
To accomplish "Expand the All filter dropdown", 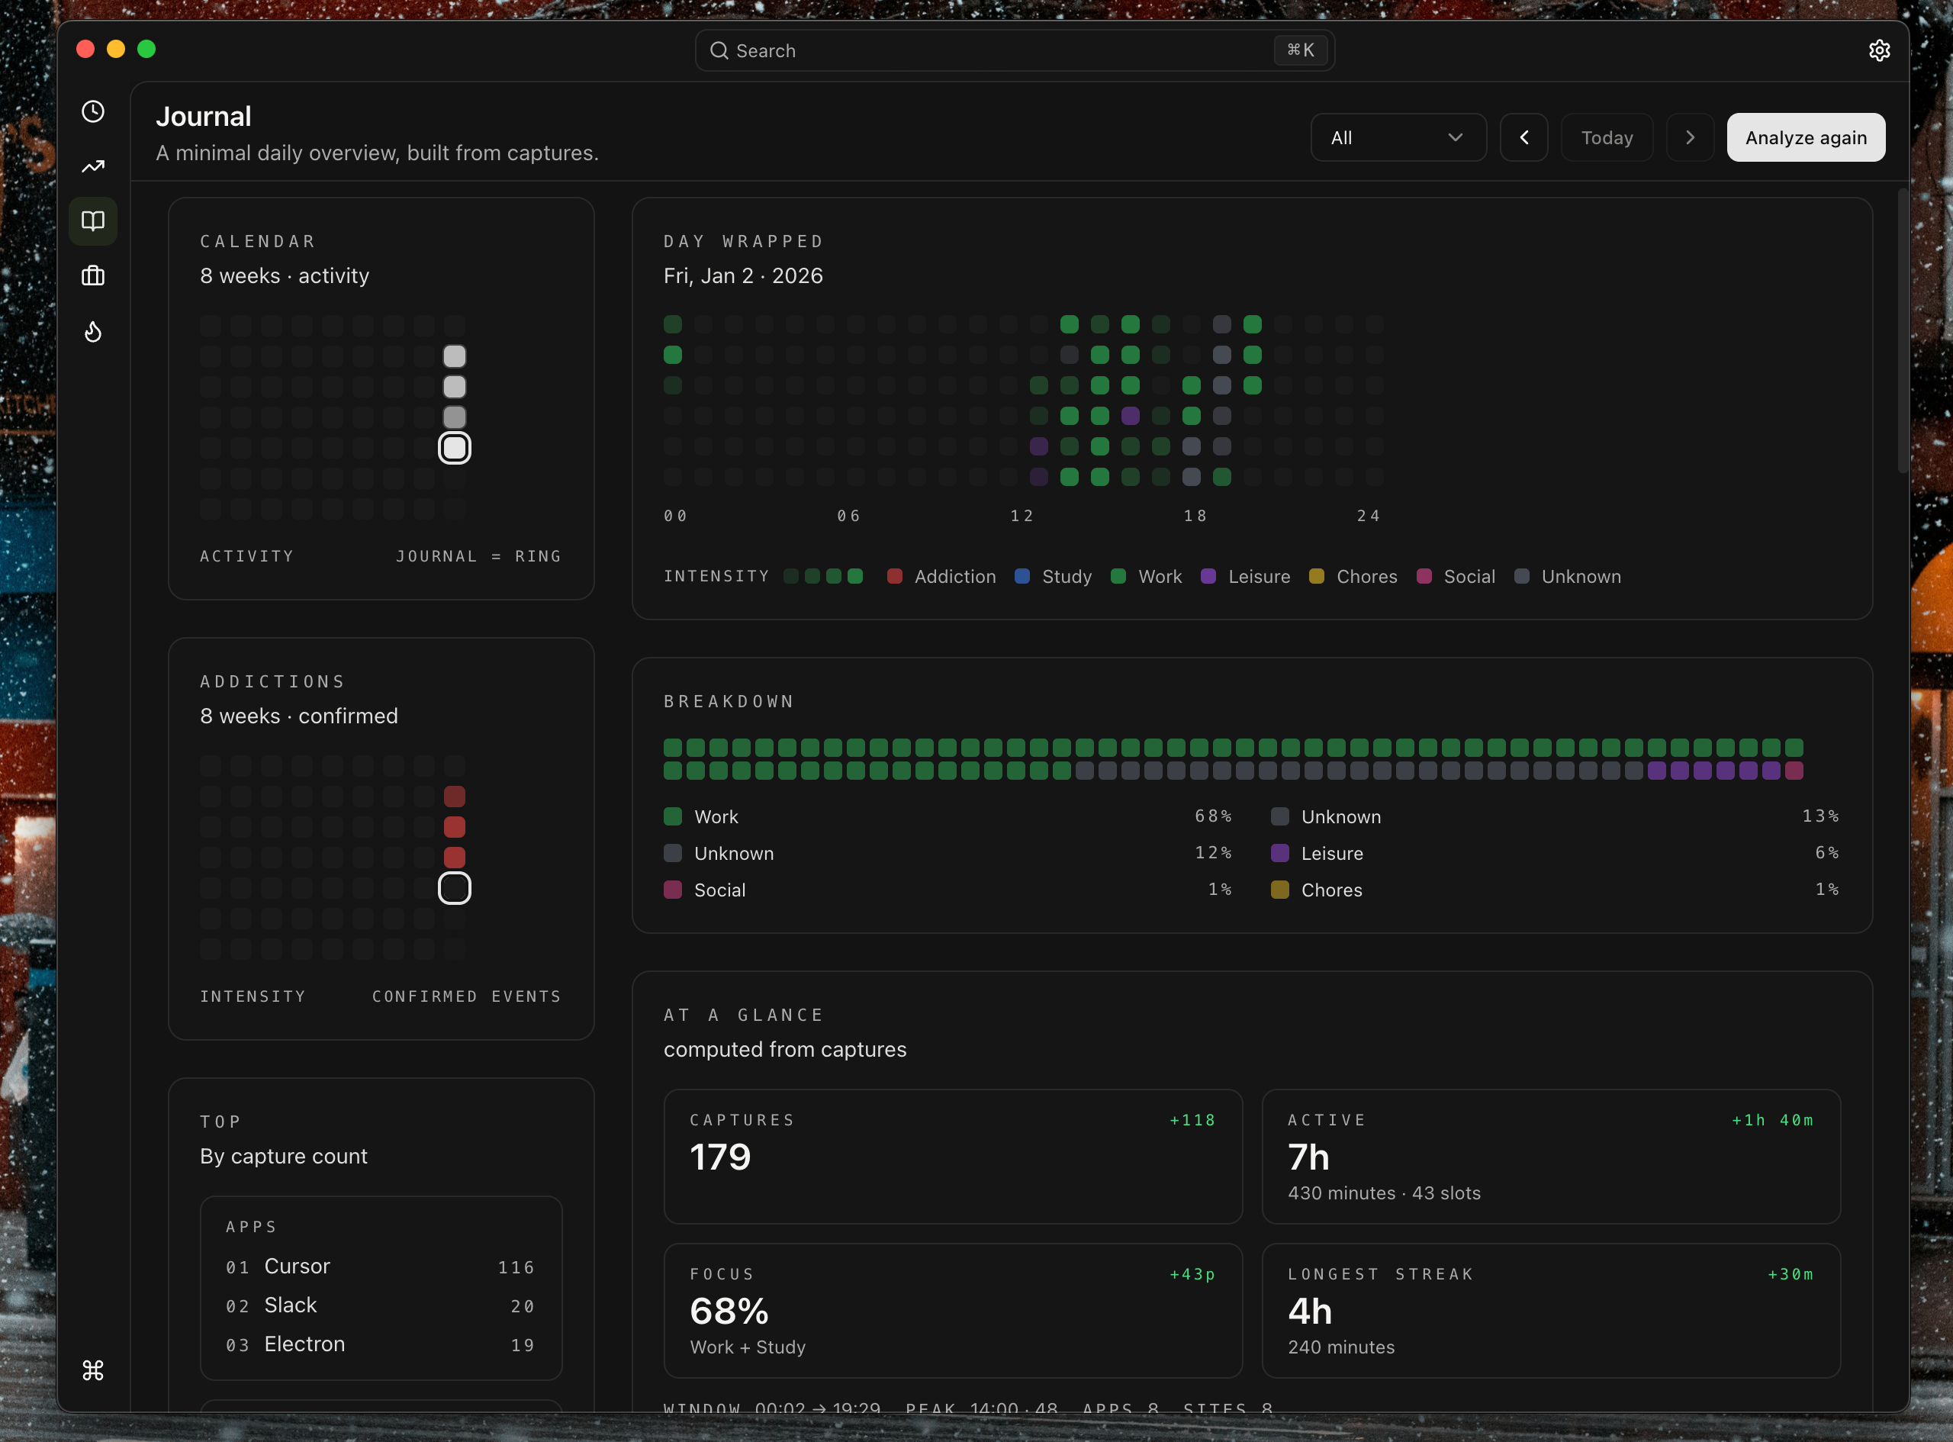I will pos(1397,138).
